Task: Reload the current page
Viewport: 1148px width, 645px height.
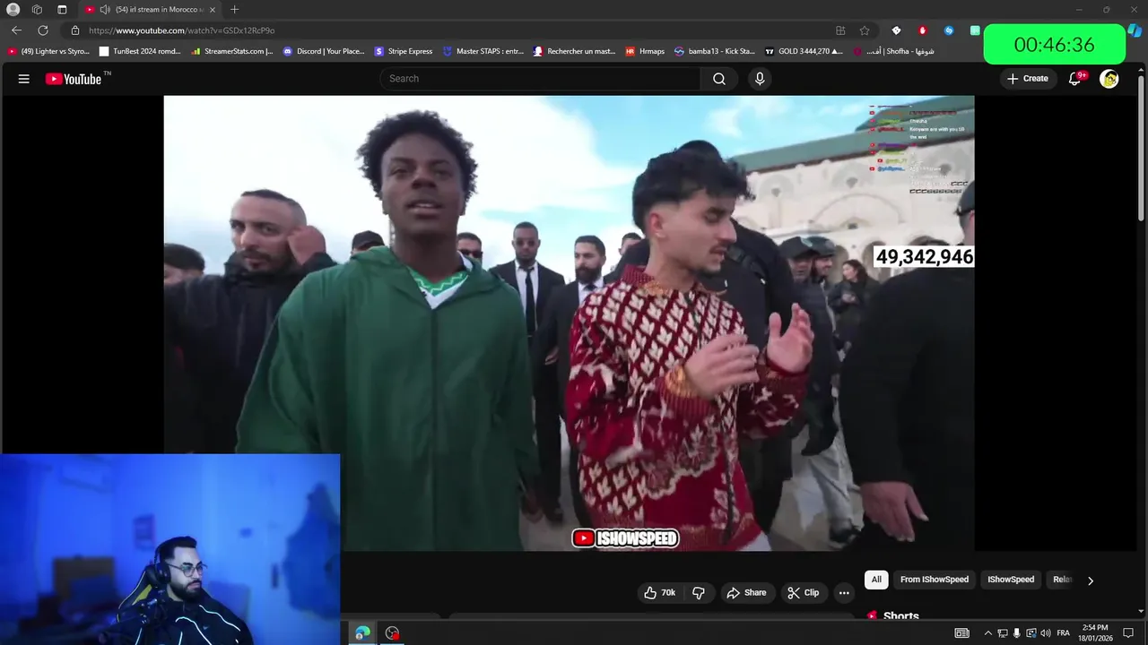Action: point(42,30)
